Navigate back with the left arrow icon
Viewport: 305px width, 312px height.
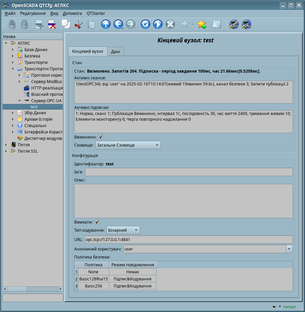(118, 24)
